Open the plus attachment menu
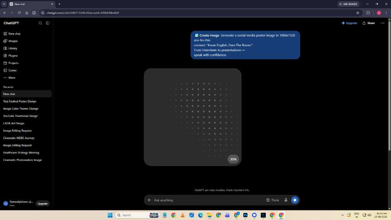The height and width of the screenshot is (220, 391). click(149, 200)
